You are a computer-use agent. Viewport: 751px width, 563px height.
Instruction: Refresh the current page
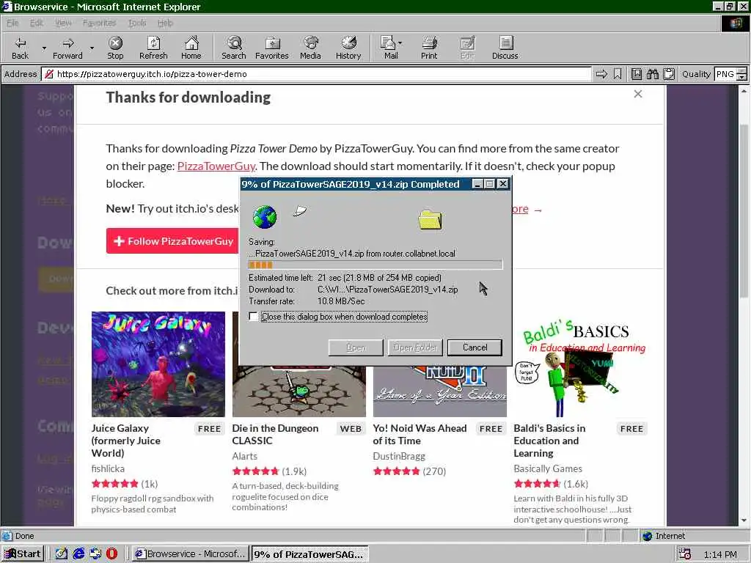point(153,48)
